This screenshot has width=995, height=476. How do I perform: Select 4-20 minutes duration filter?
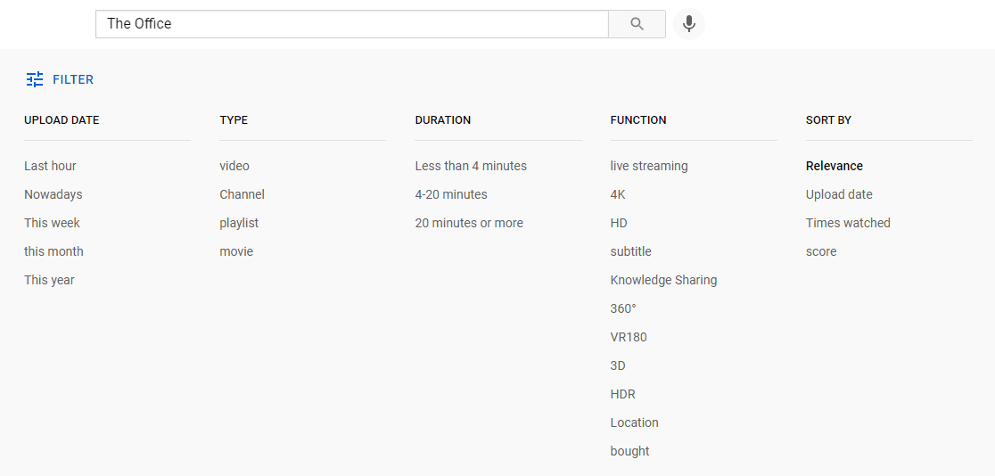pyautogui.click(x=451, y=194)
